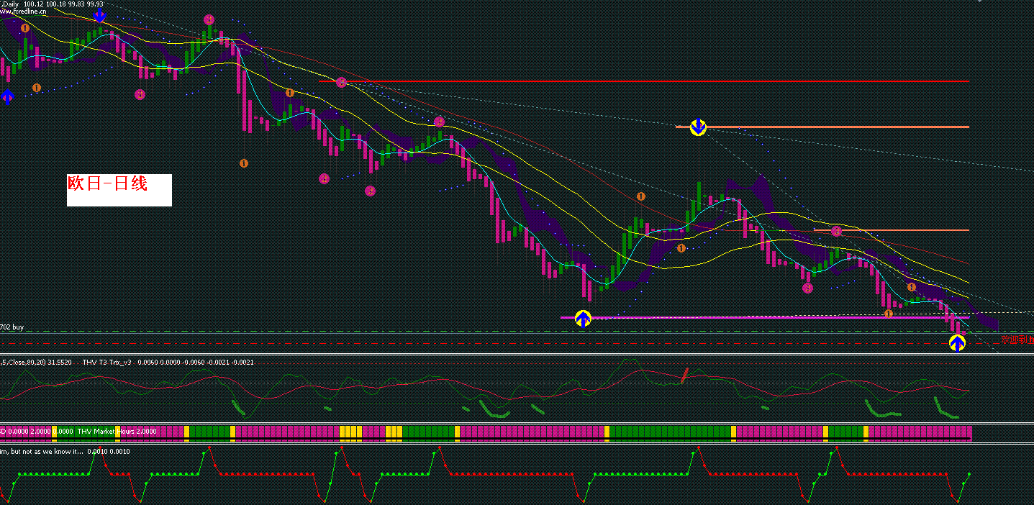Select the yellow-circled blue down arrow signal
The height and width of the screenshot is (505, 1034).
coord(698,127)
